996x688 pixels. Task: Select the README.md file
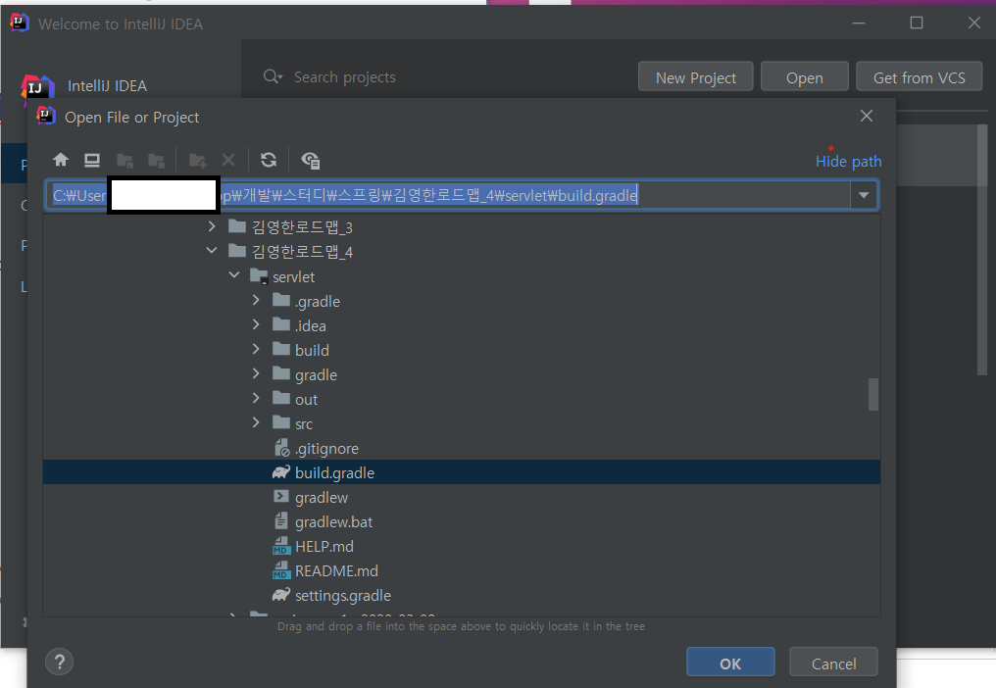pyautogui.click(x=336, y=570)
